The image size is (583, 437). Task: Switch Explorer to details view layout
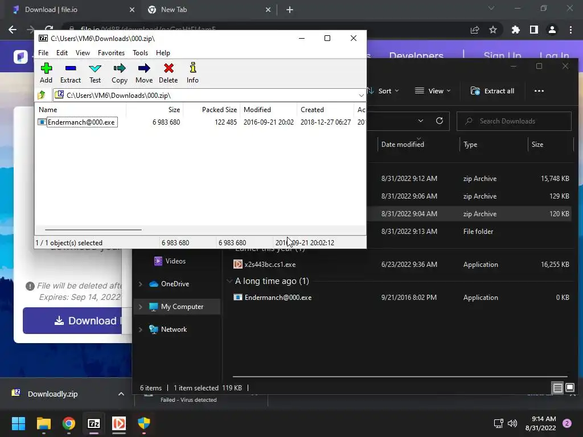tap(558, 388)
